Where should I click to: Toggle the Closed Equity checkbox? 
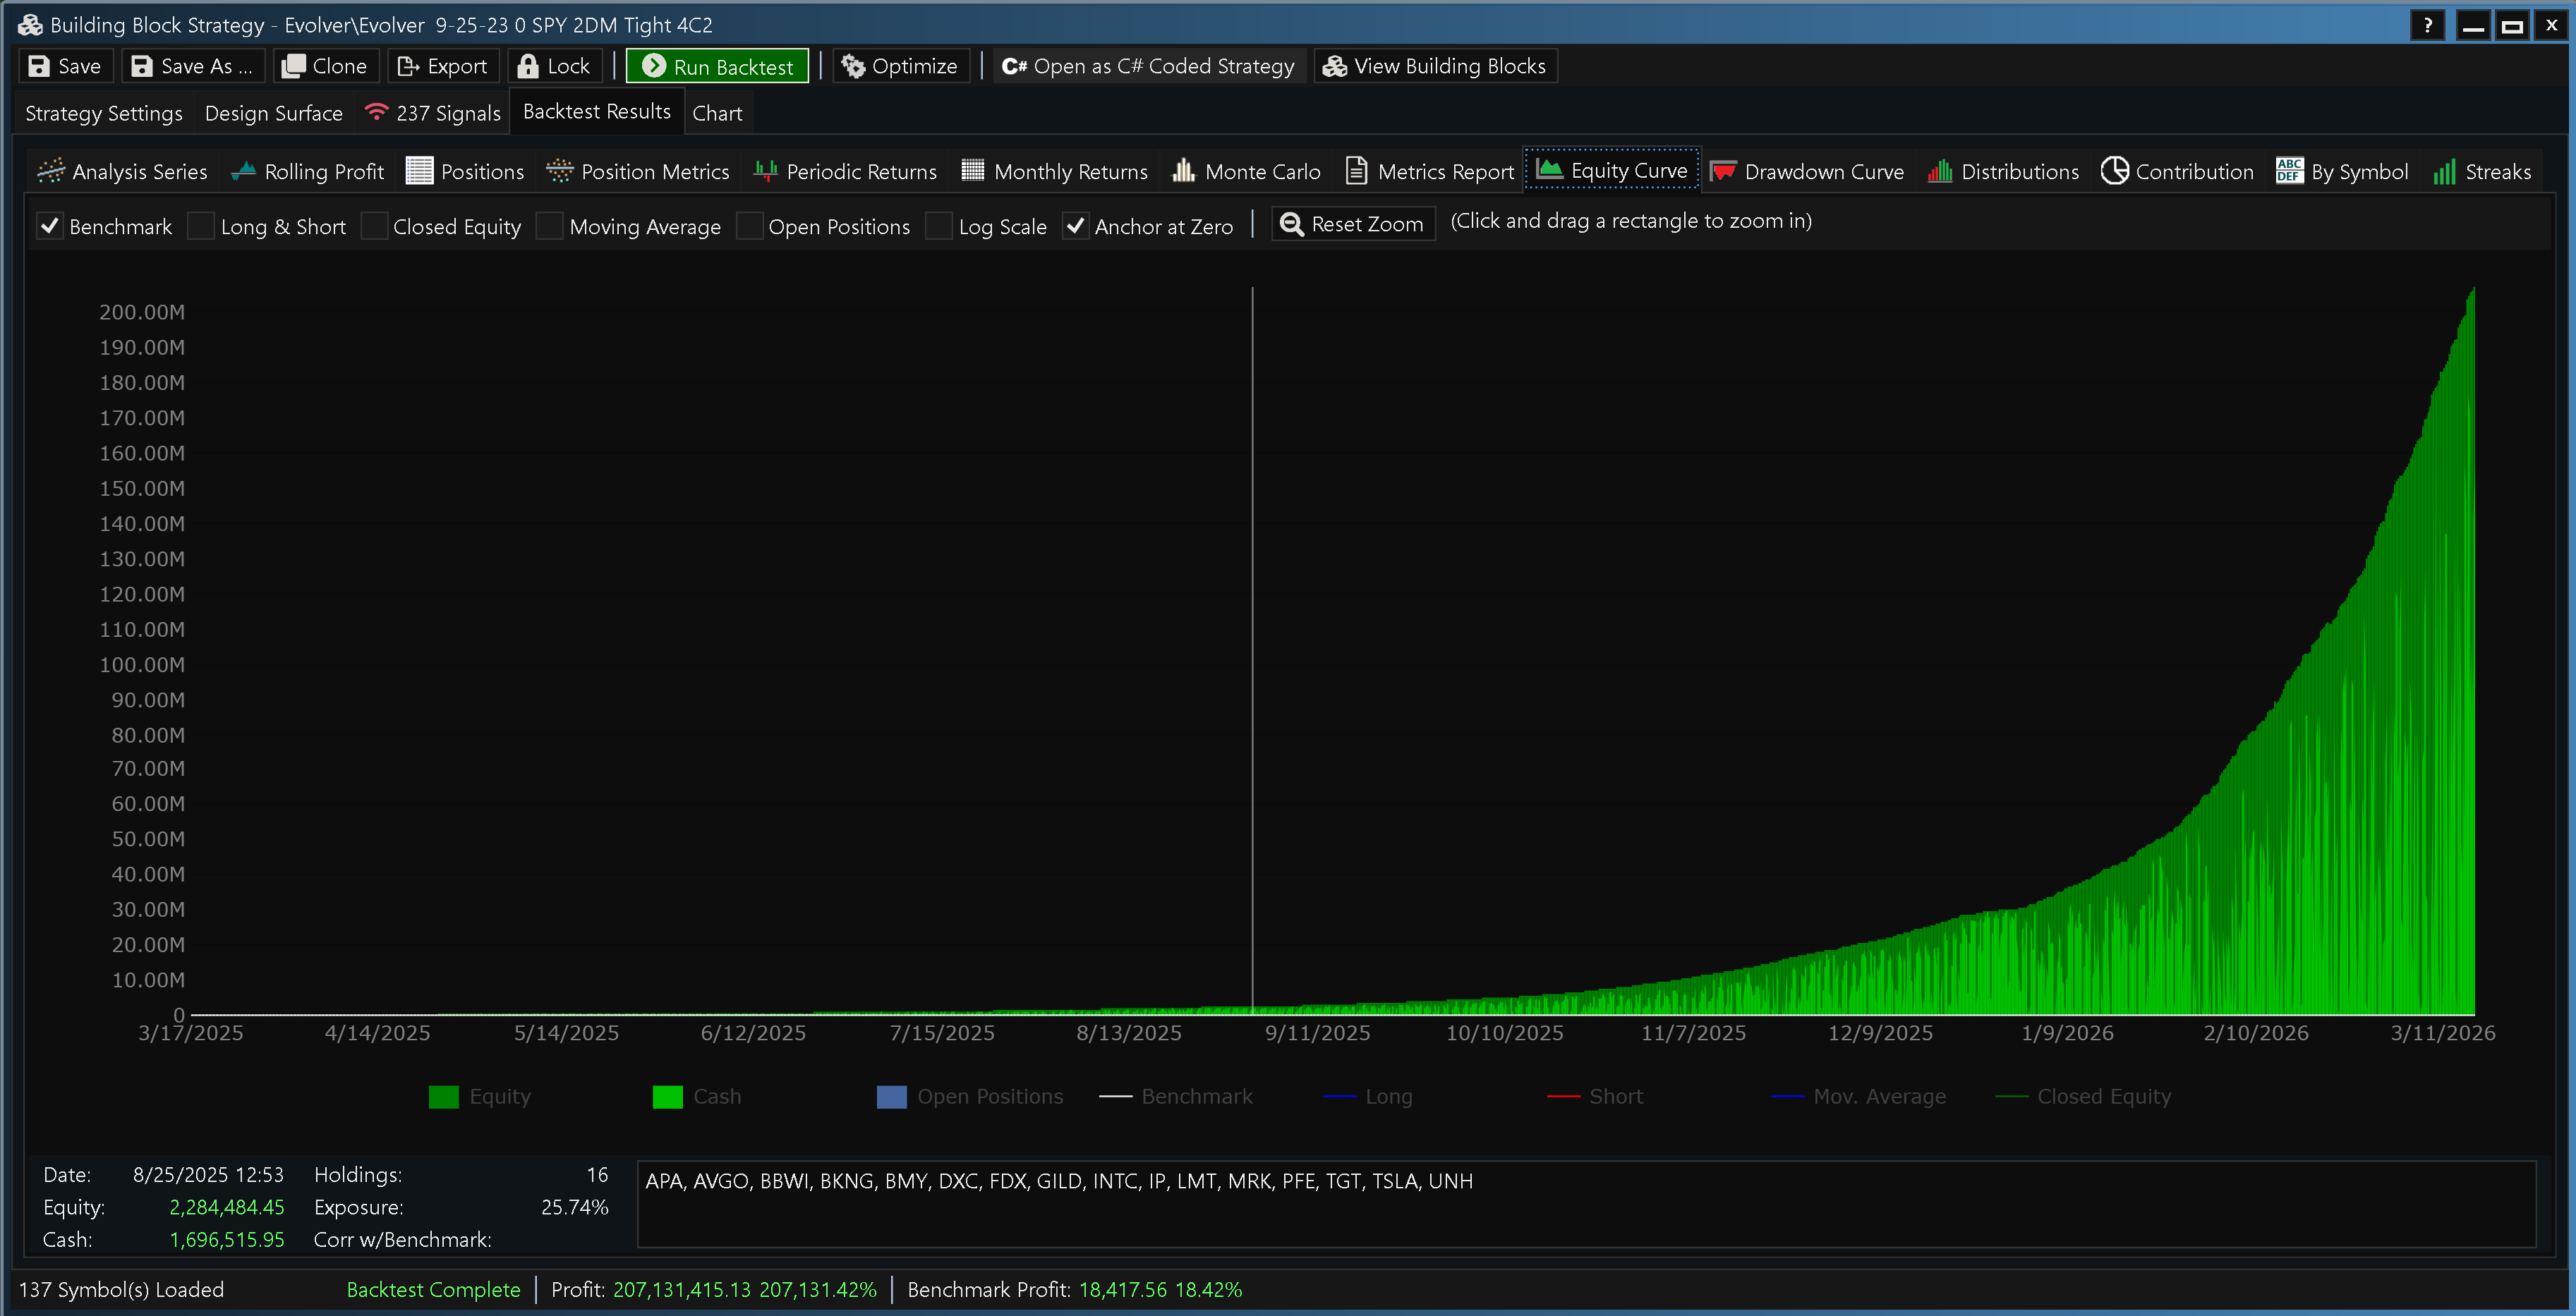[374, 227]
